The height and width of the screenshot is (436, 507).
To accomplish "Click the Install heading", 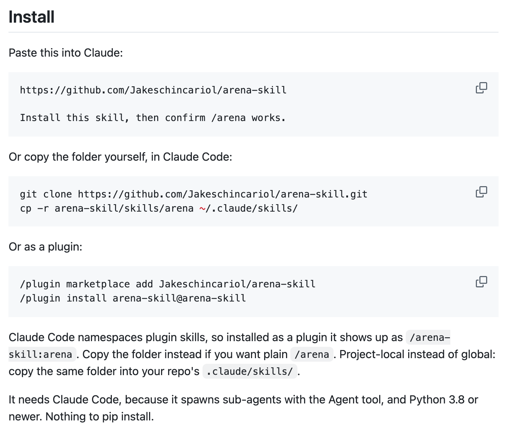I will 32,17.
